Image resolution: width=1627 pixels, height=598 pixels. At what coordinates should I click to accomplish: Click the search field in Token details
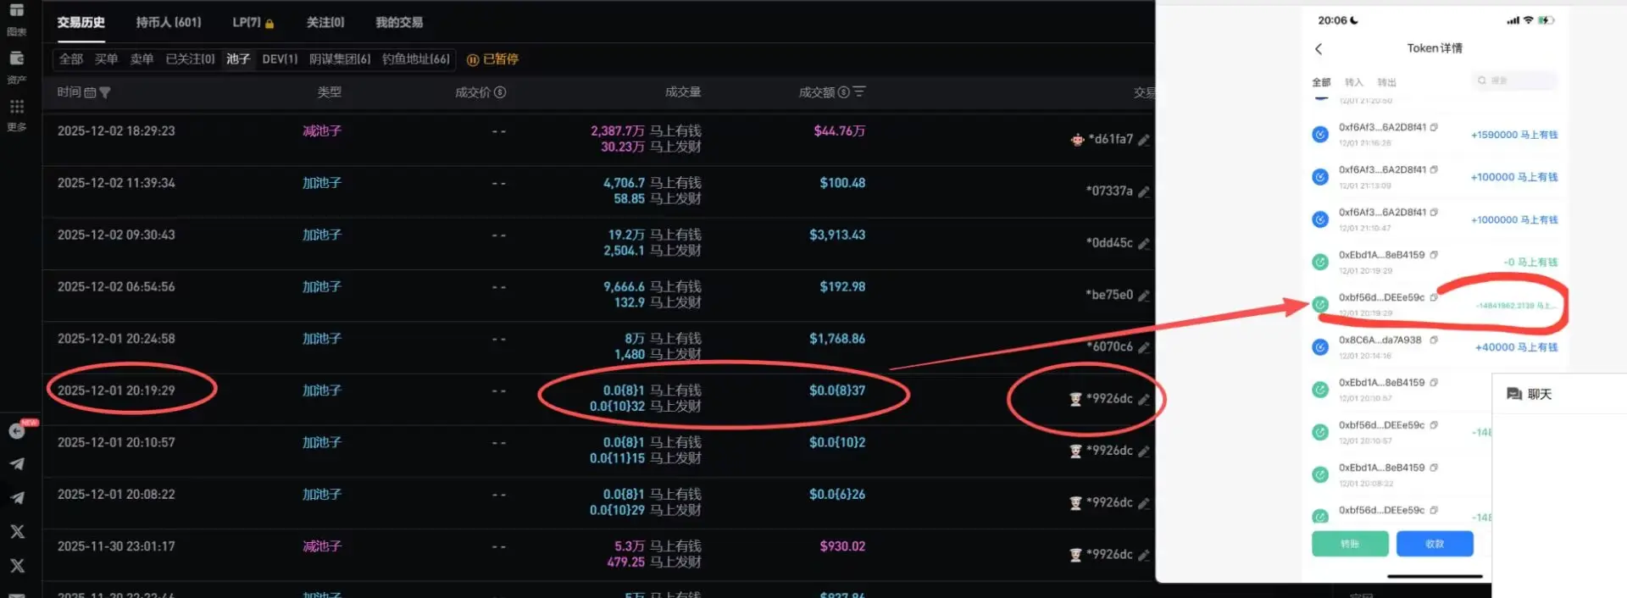(x=1514, y=80)
